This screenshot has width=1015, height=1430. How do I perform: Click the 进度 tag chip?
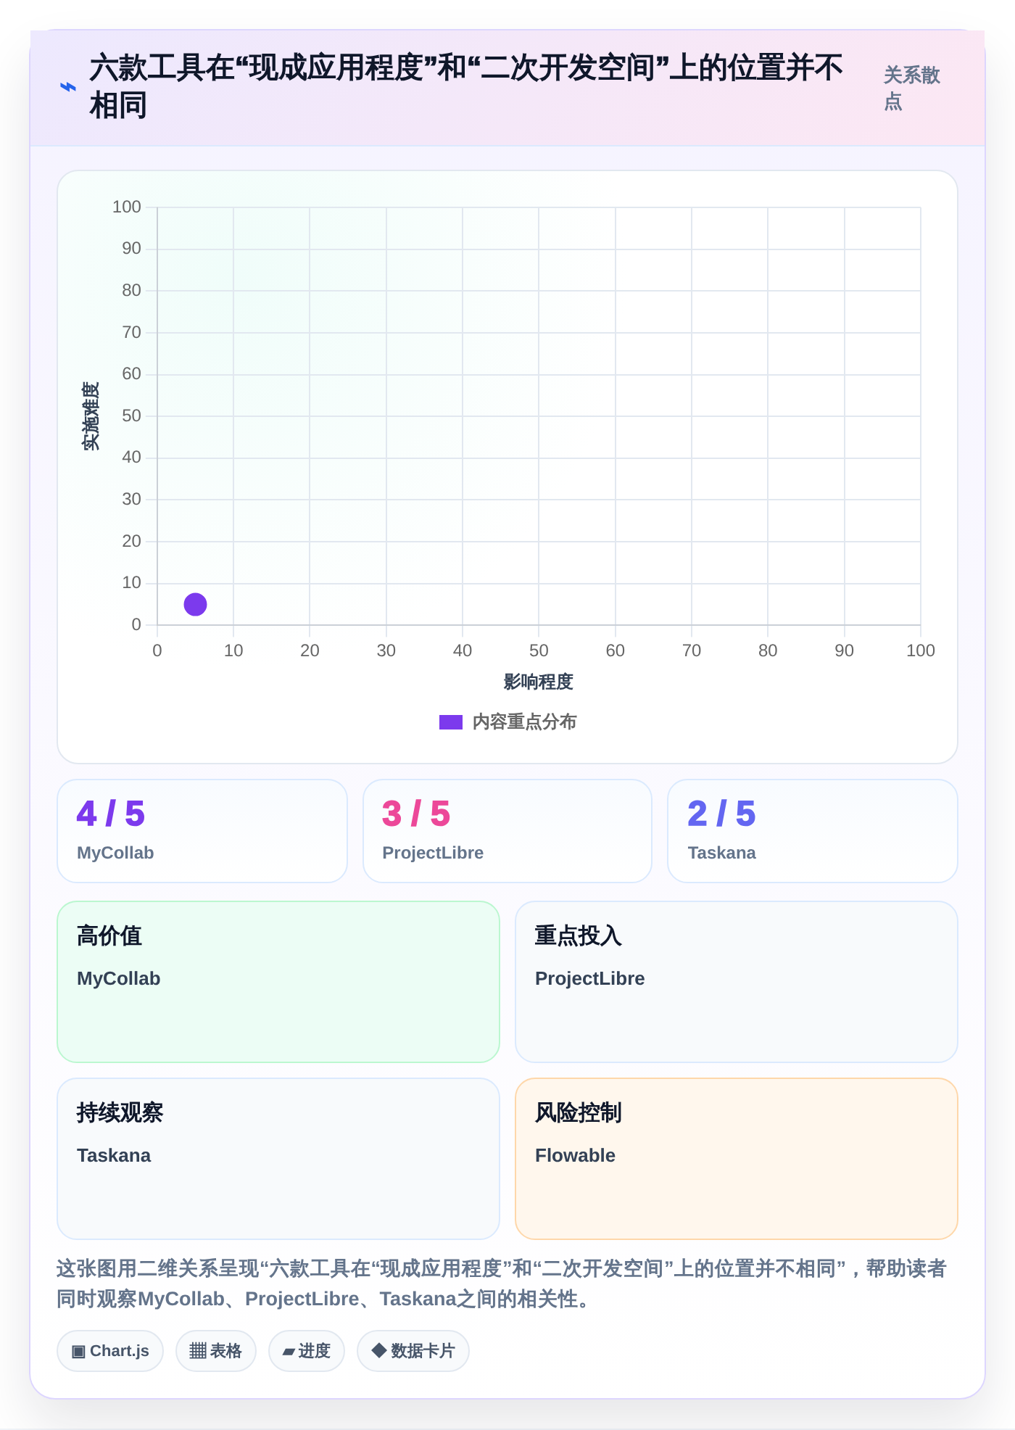coord(307,1351)
